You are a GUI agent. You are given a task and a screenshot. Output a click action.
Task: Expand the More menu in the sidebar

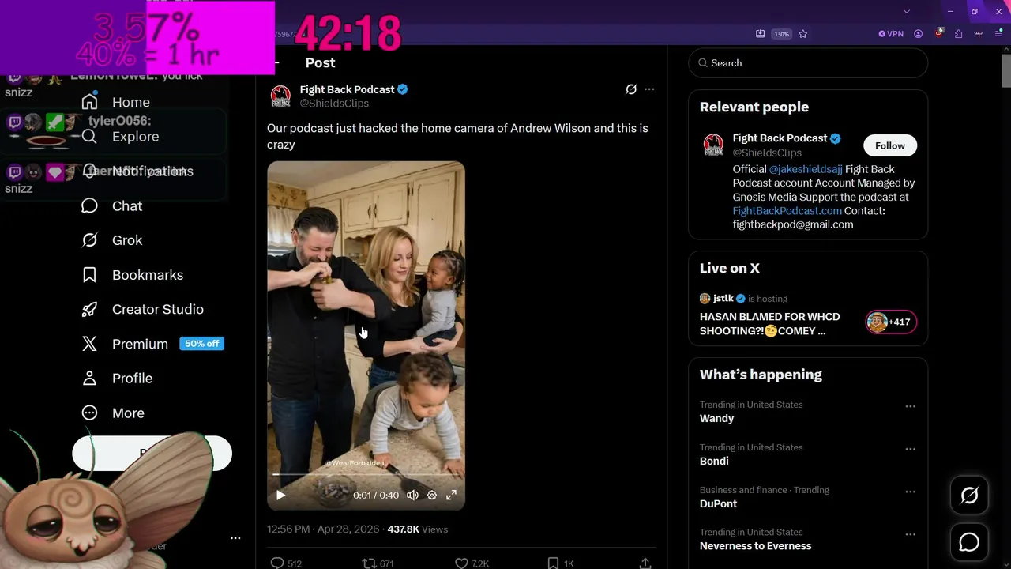click(113, 413)
